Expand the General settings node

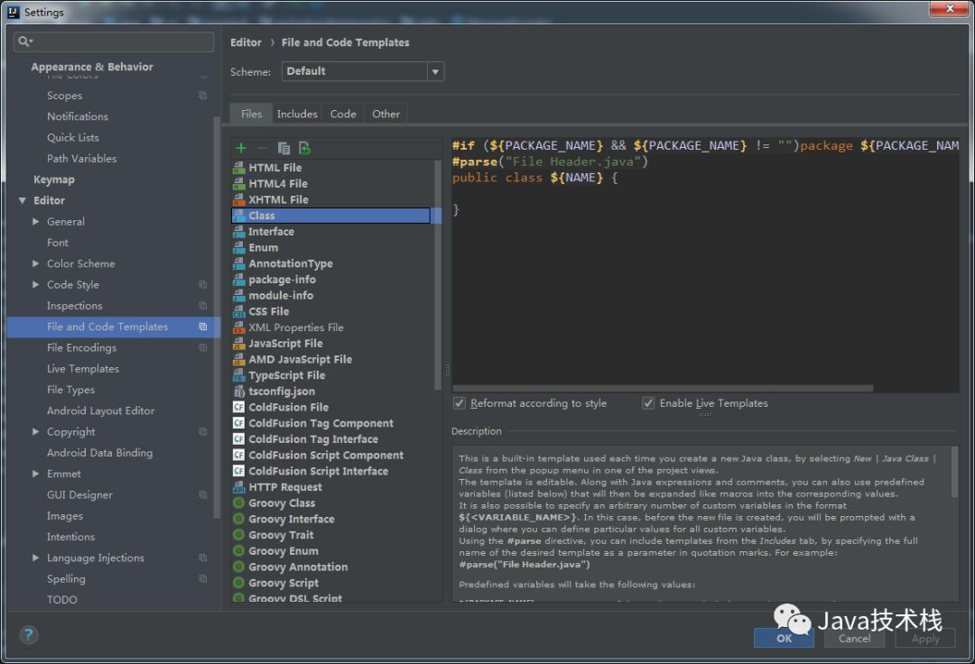(35, 221)
